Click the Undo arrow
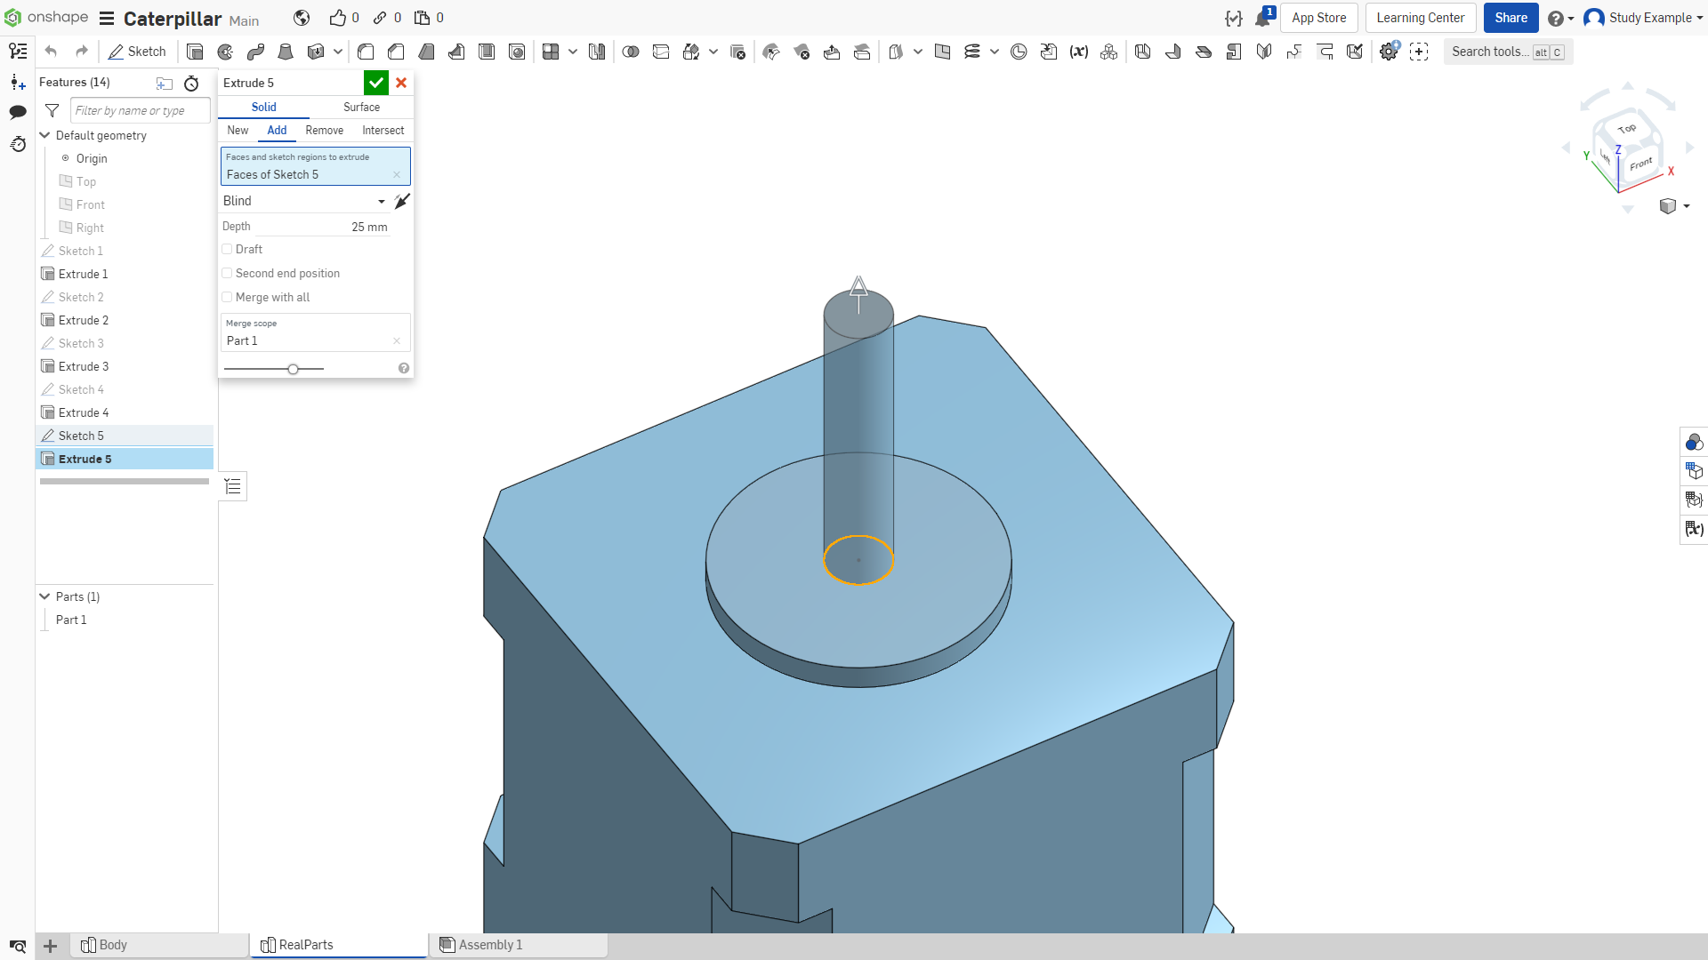The height and width of the screenshot is (960, 1708). click(x=51, y=52)
